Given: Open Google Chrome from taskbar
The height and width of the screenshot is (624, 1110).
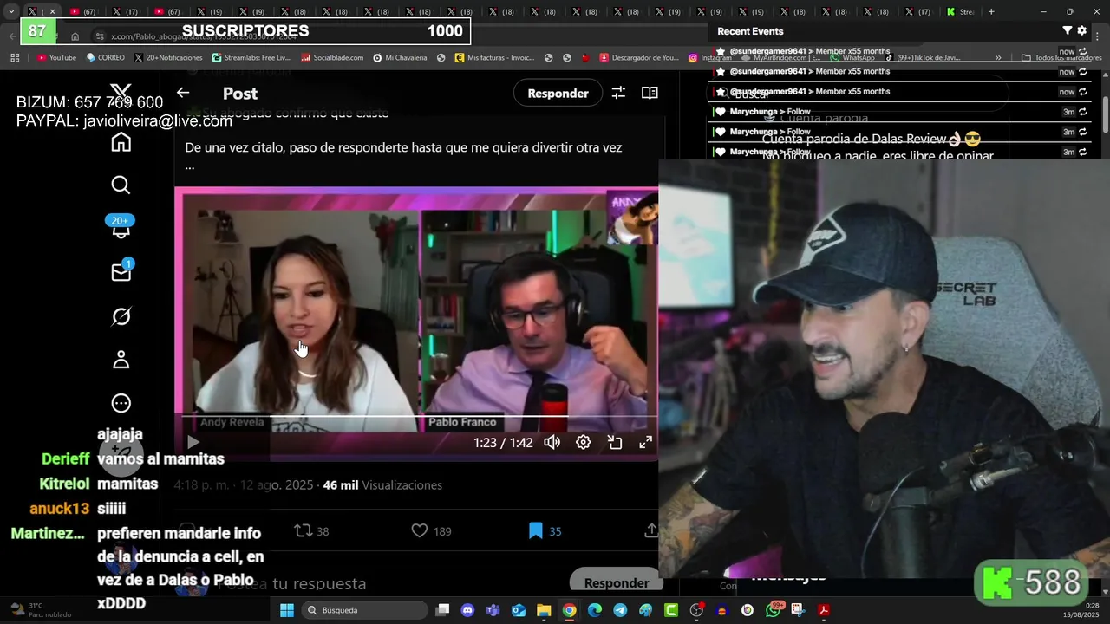Looking at the screenshot, I should [x=569, y=610].
